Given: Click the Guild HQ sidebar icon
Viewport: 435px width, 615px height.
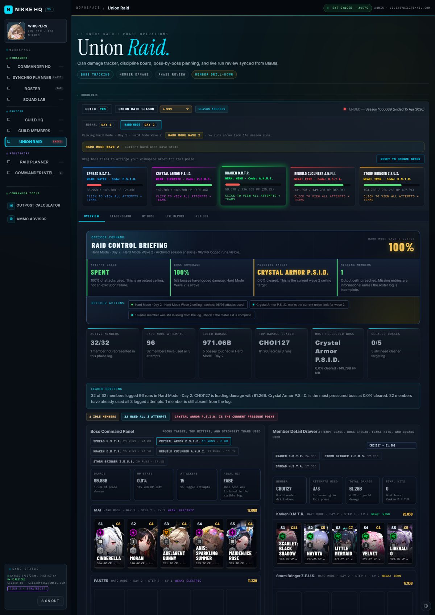Looking at the screenshot, I should [9, 120].
